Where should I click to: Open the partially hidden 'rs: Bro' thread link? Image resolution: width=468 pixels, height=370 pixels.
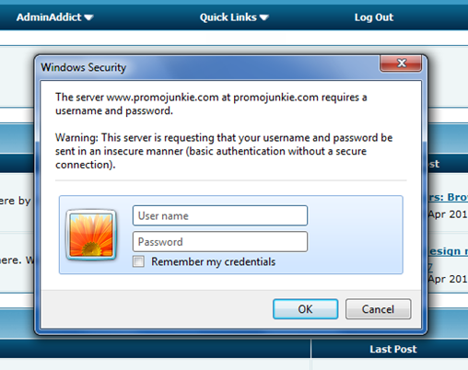coord(448,197)
